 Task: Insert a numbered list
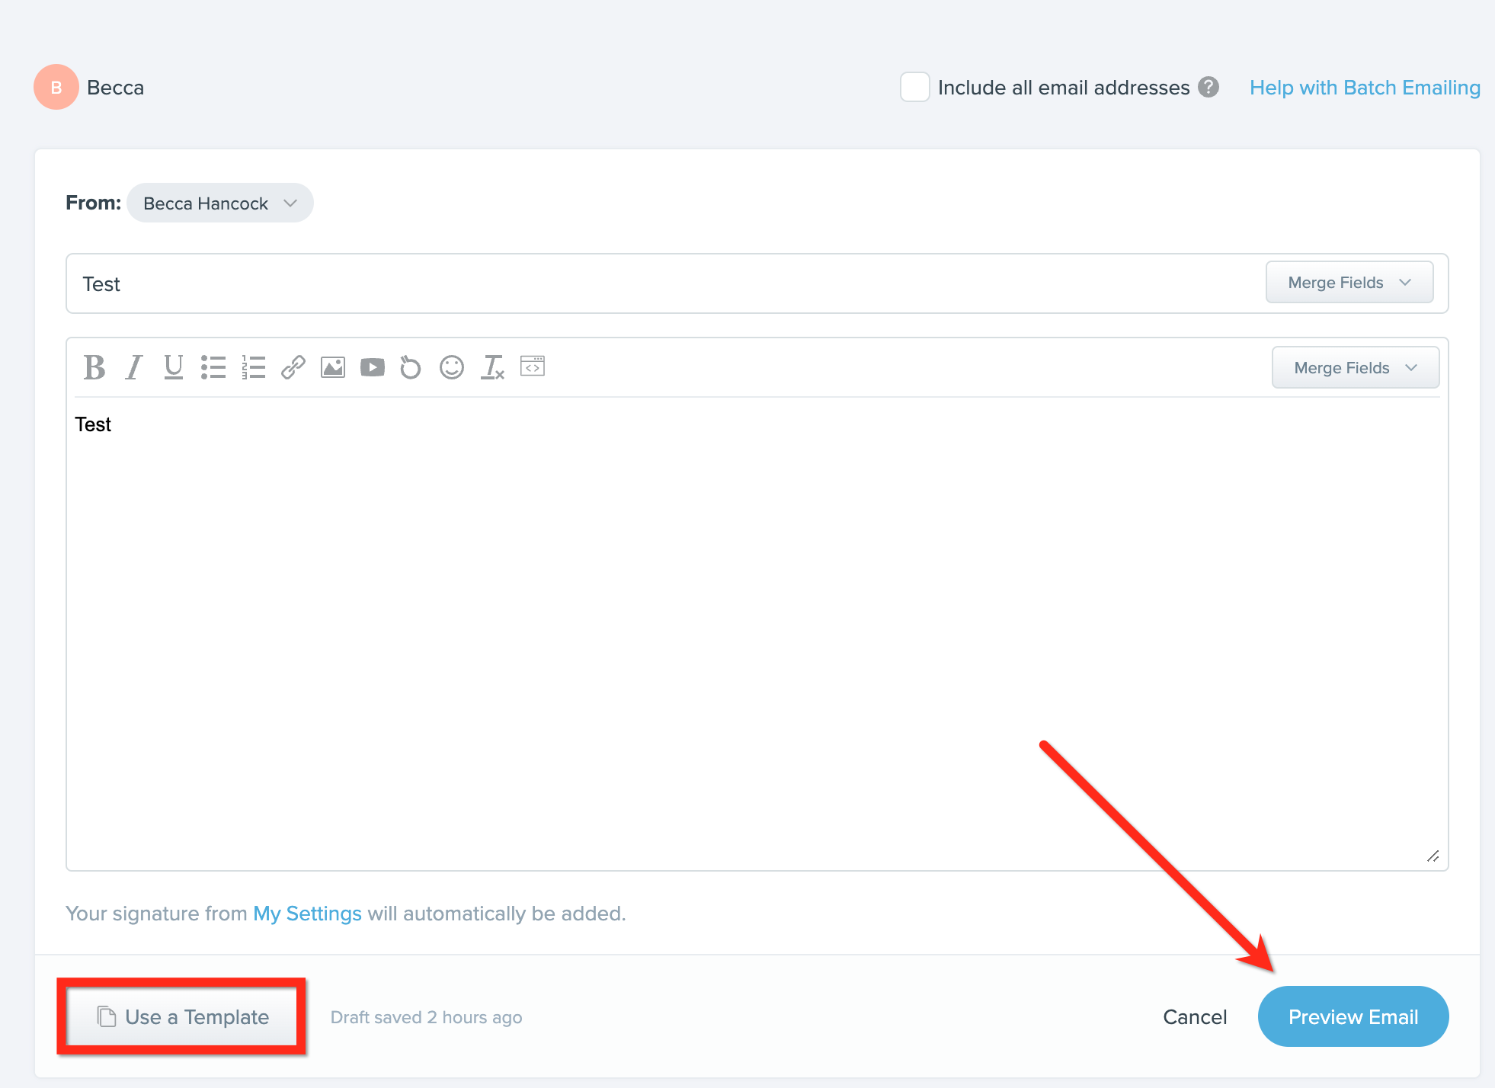click(253, 367)
